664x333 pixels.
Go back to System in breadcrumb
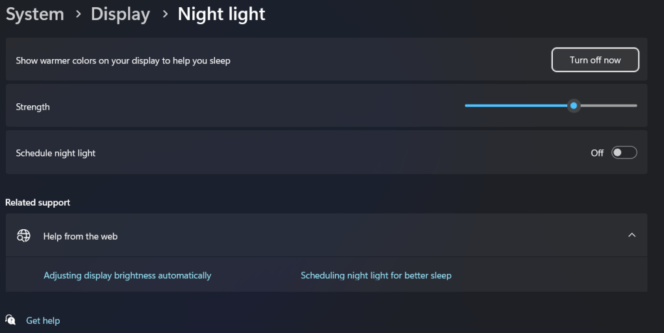click(34, 14)
